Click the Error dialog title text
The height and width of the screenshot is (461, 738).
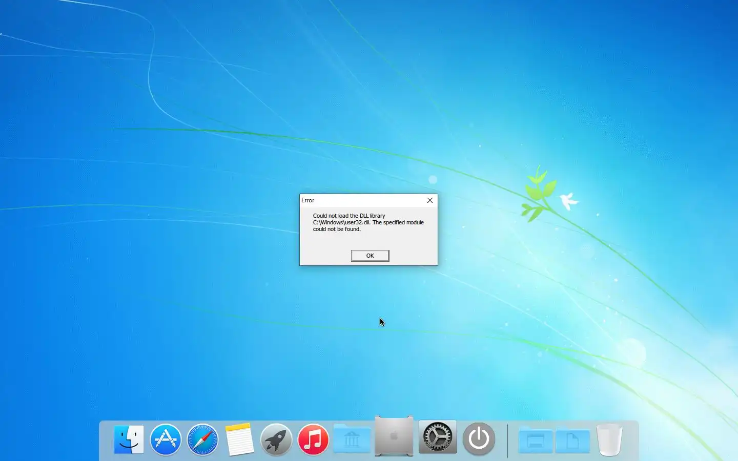pos(307,200)
